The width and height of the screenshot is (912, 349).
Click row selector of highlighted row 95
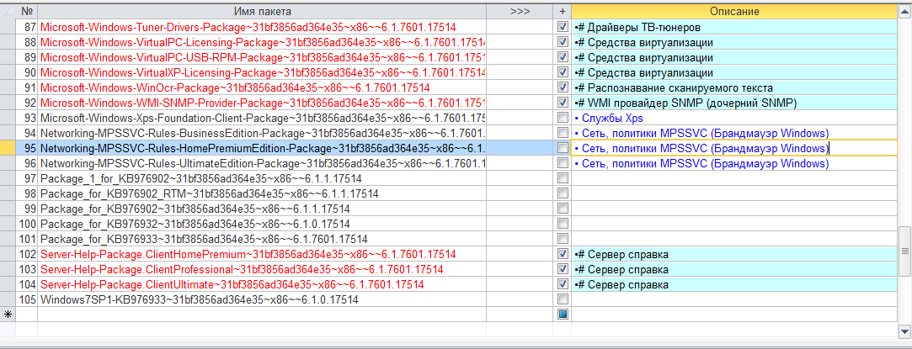8,149
